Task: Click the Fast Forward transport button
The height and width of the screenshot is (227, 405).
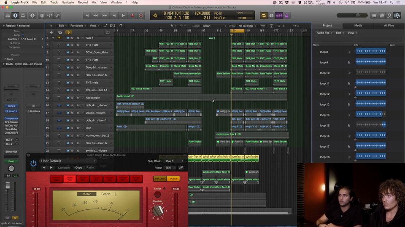Action: pos(105,16)
